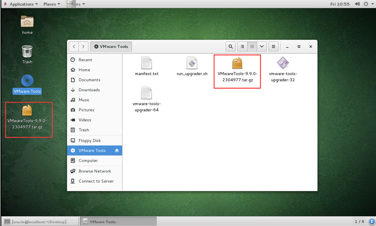This screenshot has height=226, width=376.
Task: Open Pictures in sidebar
Action: click(x=94, y=110)
